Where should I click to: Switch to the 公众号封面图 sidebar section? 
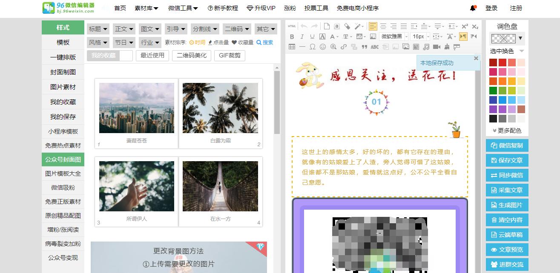63,159
